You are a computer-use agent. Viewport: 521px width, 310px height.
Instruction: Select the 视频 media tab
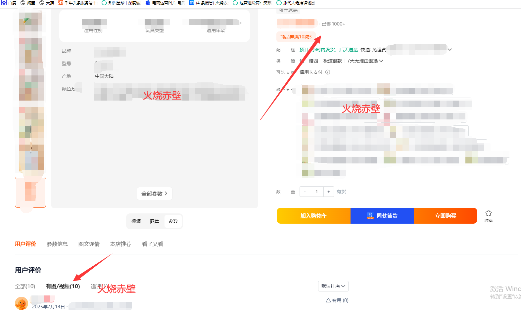pyautogui.click(x=136, y=221)
